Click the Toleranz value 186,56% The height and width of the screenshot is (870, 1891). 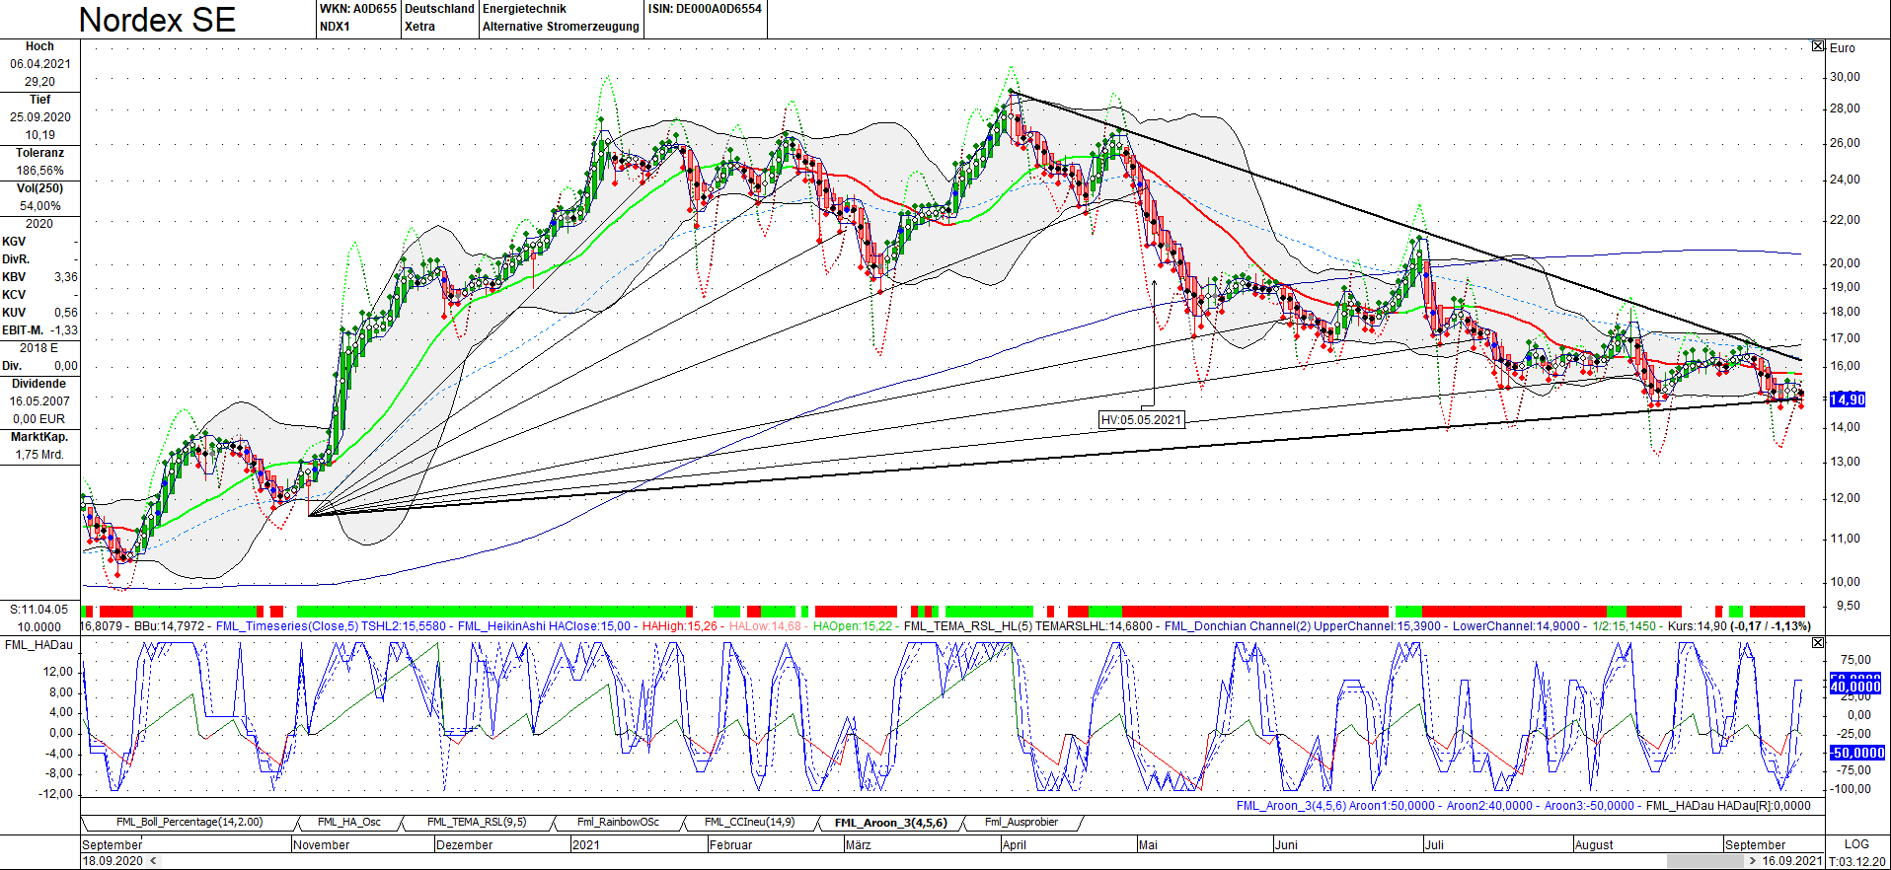(40, 171)
